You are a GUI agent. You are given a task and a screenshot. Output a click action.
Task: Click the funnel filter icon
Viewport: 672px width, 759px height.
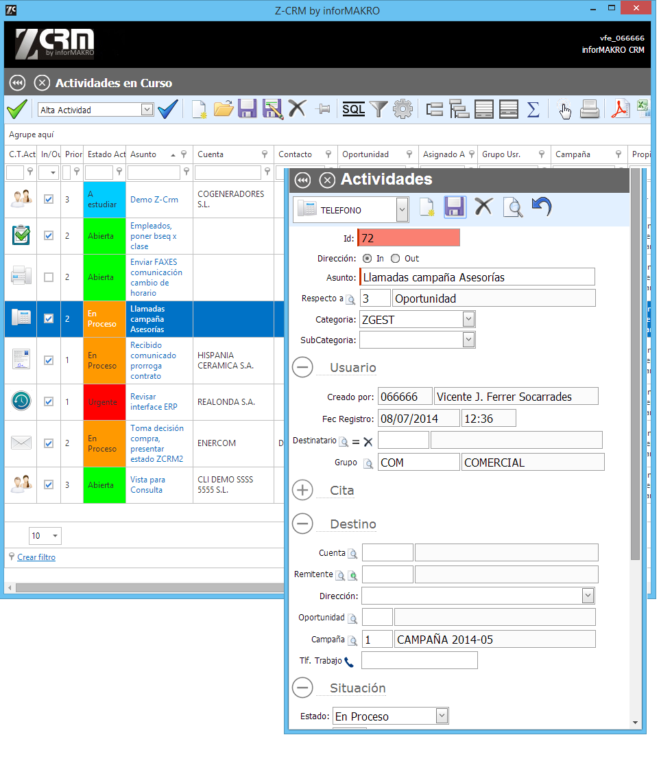379,109
